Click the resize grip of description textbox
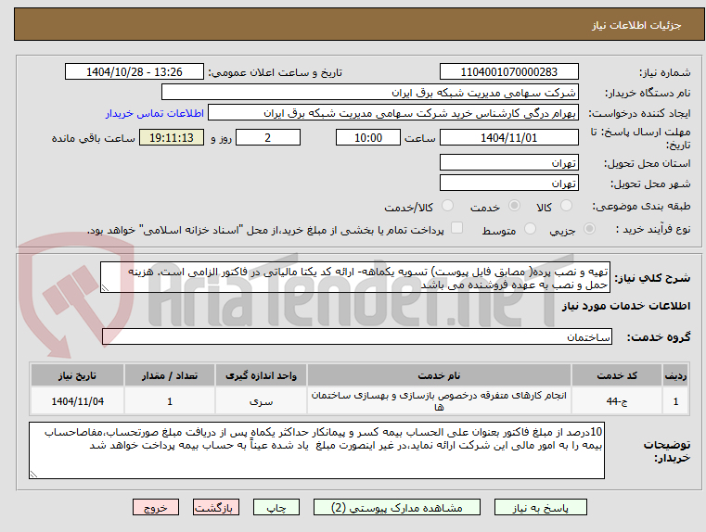The image size is (706, 532). coord(105,288)
